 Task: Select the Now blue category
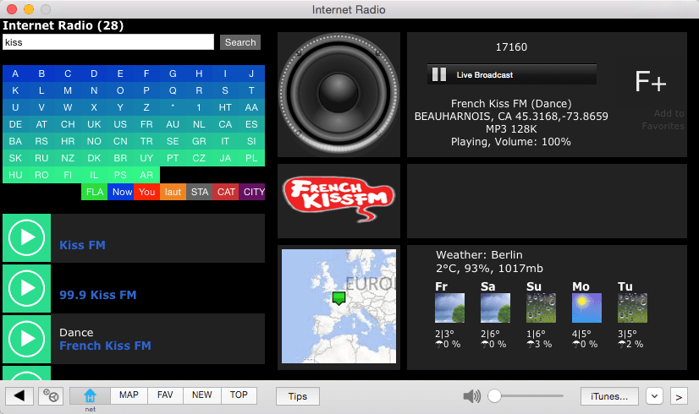pyautogui.click(x=121, y=192)
